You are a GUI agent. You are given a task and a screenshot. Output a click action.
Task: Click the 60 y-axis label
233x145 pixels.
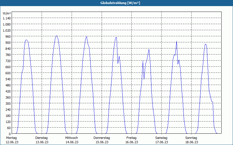coord(9,128)
